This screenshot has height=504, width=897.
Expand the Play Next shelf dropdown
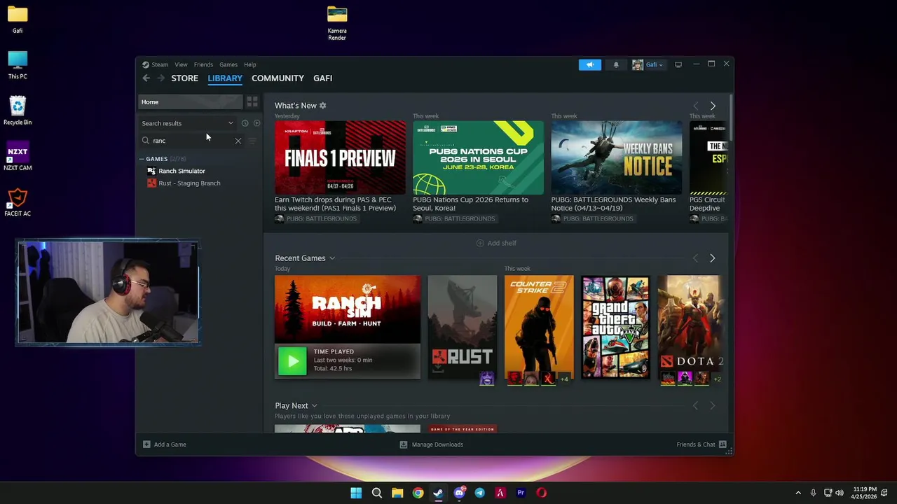click(x=314, y=406)
